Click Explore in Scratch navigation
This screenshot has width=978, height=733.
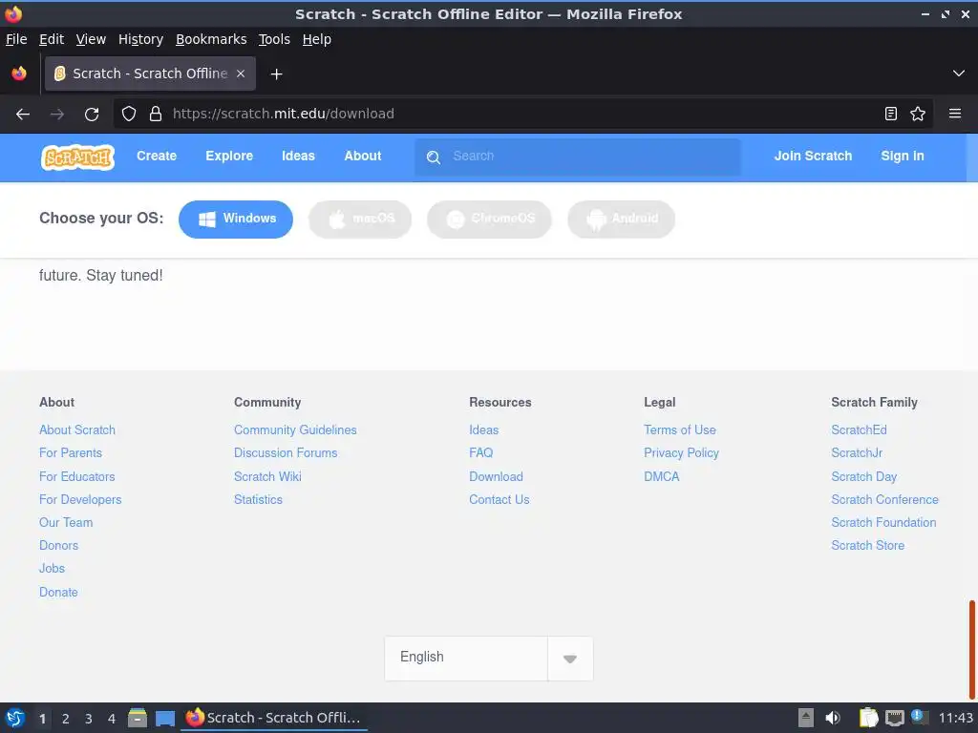point(229,156)
